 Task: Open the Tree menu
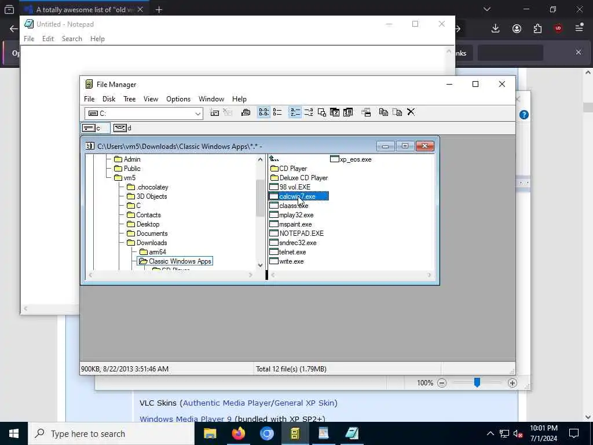129,99
